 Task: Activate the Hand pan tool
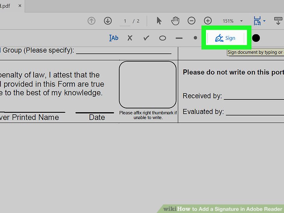tap(175, 21)
